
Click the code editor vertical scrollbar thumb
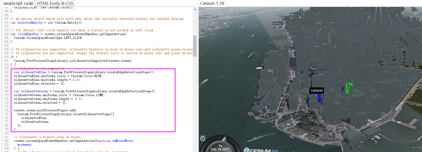click(195, 46)
